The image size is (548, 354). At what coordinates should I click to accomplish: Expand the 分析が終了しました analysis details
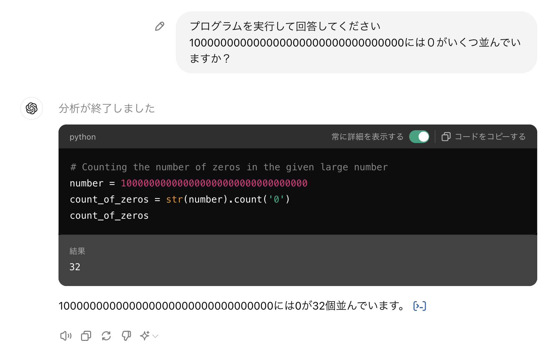click(x=107, y=108)
